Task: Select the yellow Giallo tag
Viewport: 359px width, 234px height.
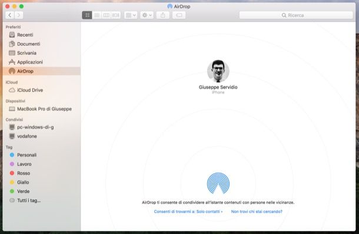Action: [x=42, y=182]
